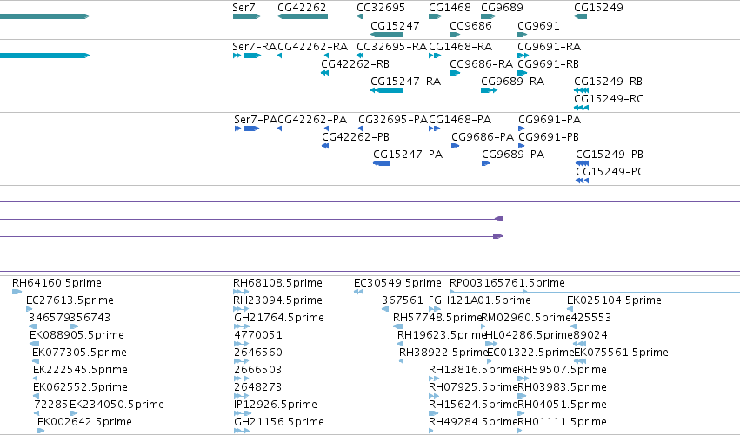The width and height of the screenshot is (740, 435).
Task: Click the CG9691-RA transcript label
Action: 550,47
